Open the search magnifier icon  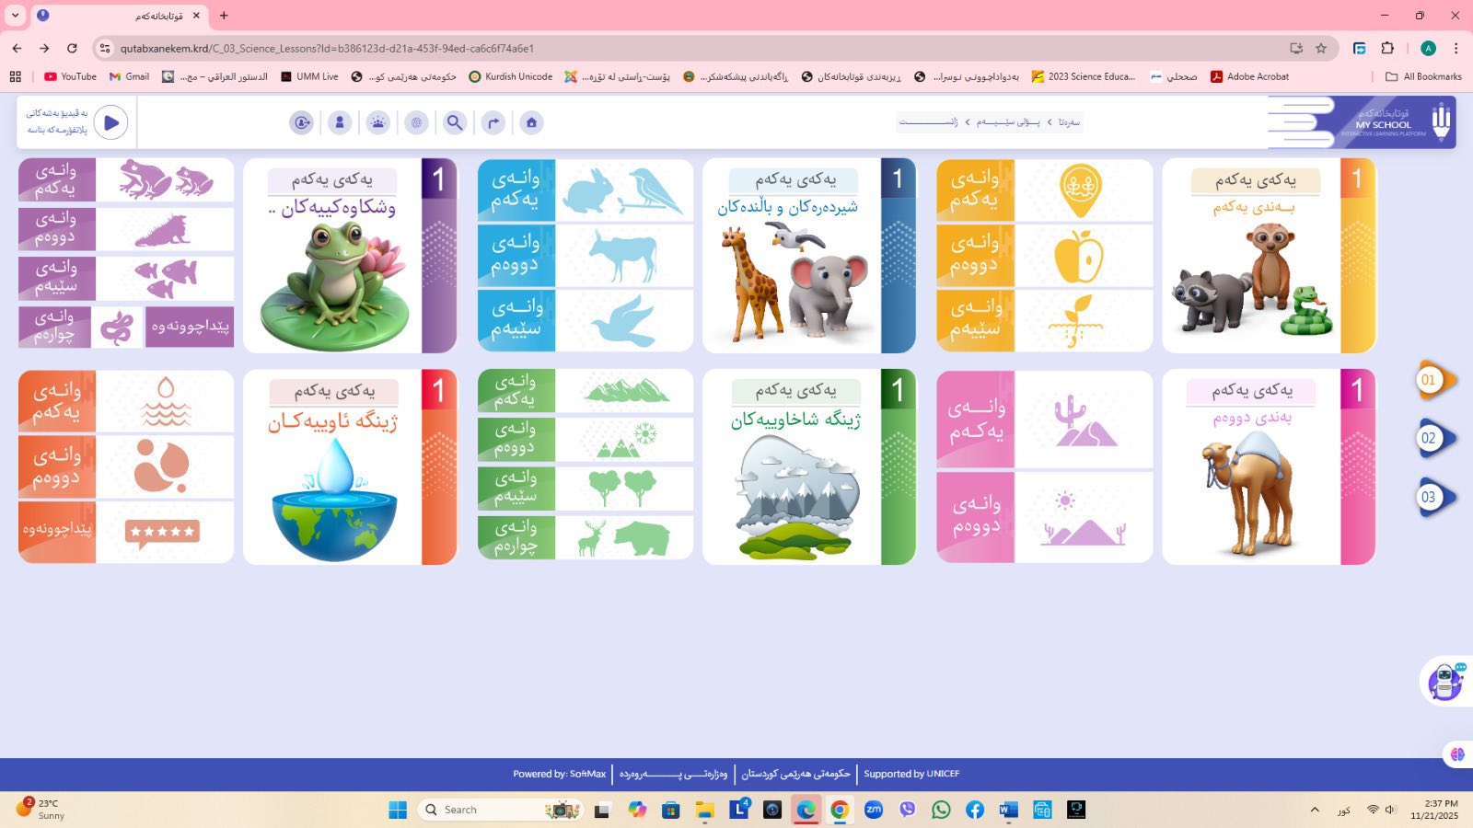pyautogui.click(x=455, y=122)
